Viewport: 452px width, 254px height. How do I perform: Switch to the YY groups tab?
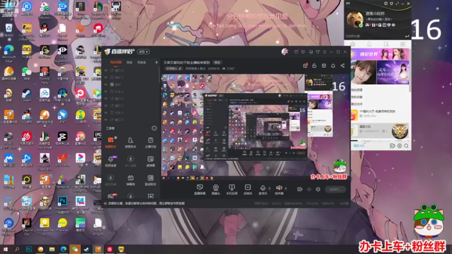[x=386, y=44]
